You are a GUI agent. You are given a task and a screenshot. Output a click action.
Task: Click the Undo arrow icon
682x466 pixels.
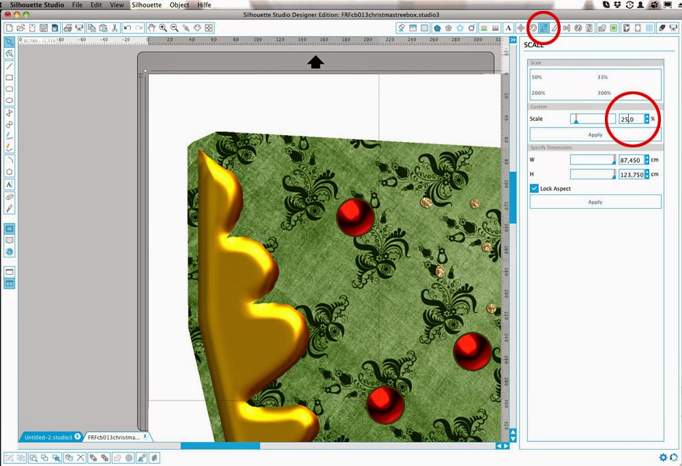127,28
